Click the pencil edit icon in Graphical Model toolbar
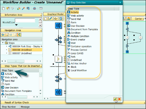This screenshot has height=109, width=146. [x=51, y=19]
